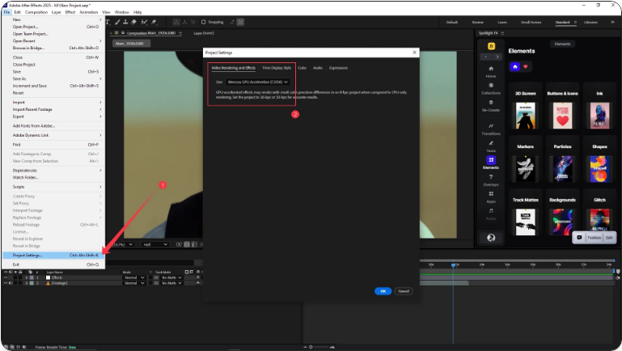Image resolution: width=622 pixels, height=351 pixels.
Task: Click Cancel in Project Settings dialog
Action: [x=404, y=290]
